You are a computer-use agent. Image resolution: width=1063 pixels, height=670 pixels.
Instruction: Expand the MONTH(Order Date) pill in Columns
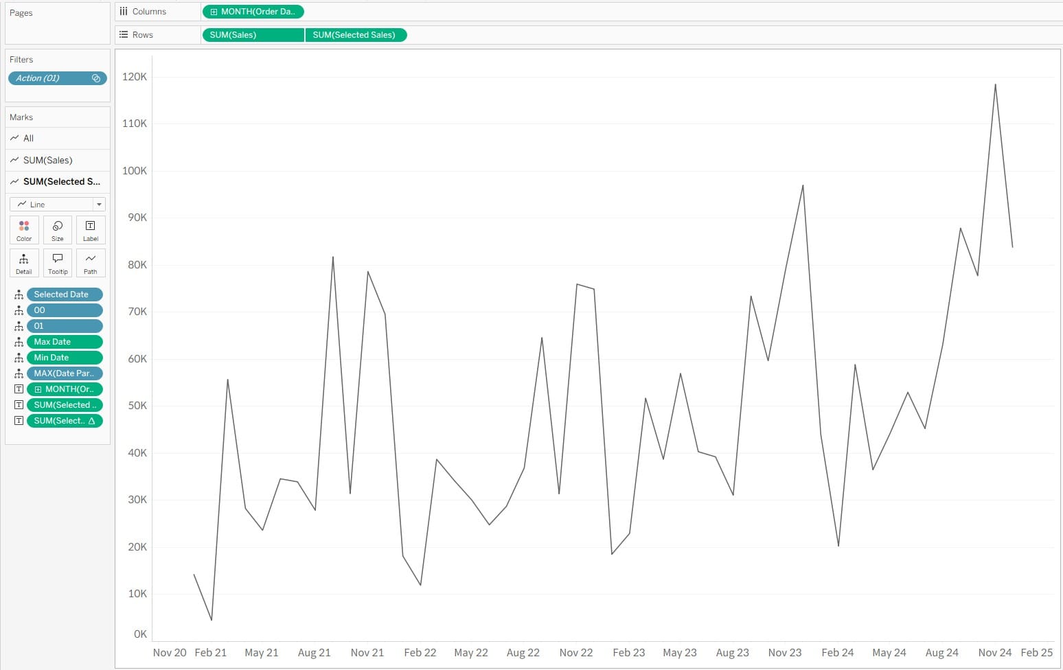[x=214, y=12]
